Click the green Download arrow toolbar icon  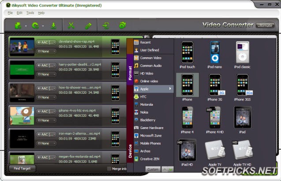click(x=53, y=26)
